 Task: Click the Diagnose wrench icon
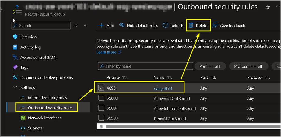(x=16, y=78)
